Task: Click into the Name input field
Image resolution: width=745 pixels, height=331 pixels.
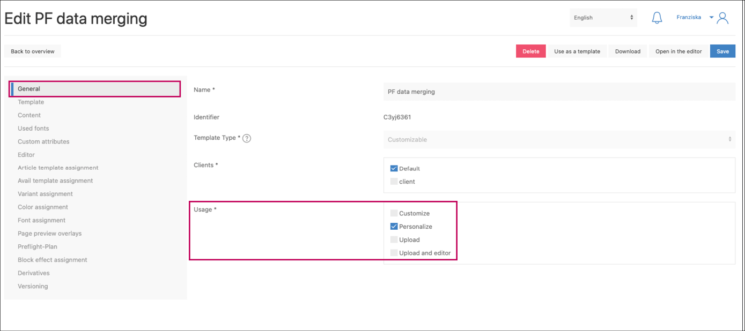Action: 559,92
